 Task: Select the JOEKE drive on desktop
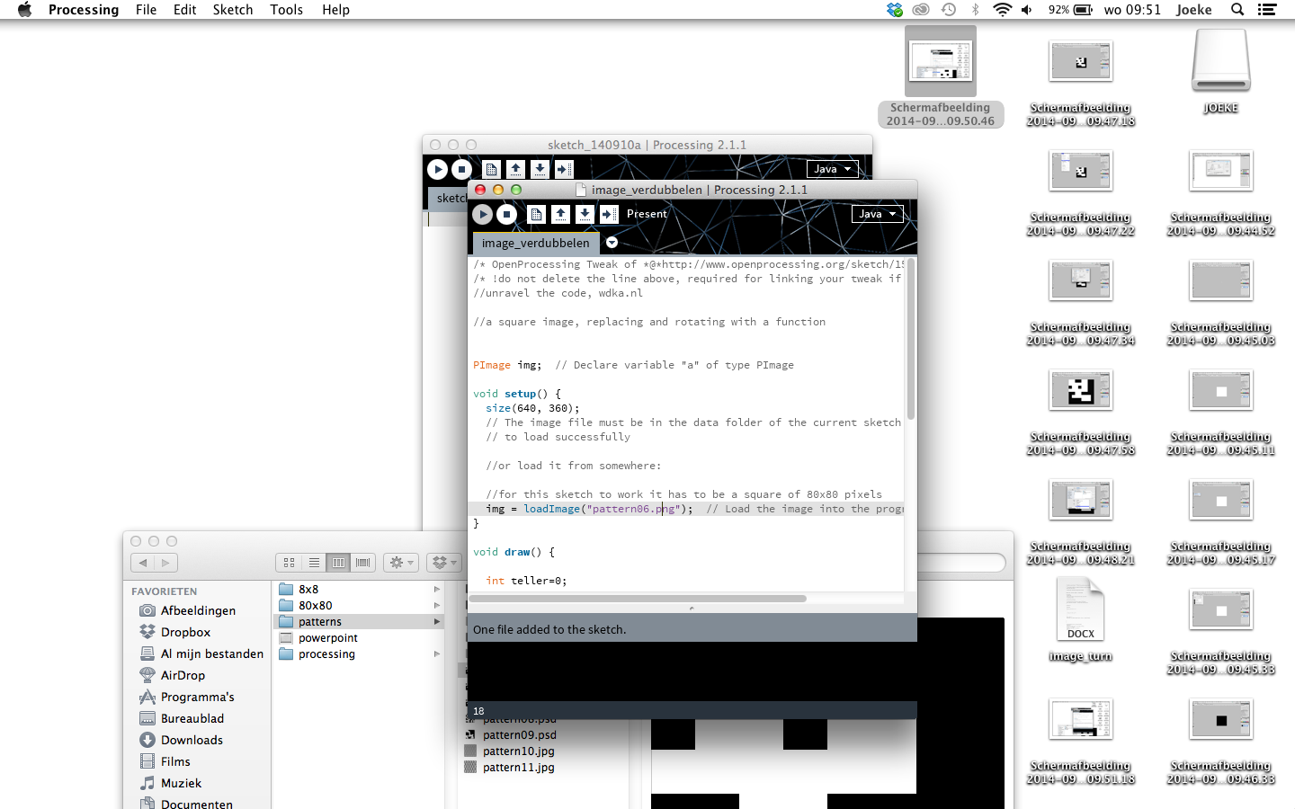tap(1220, 71)
